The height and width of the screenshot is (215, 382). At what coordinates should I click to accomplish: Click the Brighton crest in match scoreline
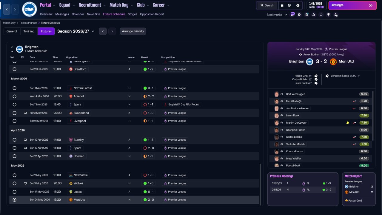coord(309,62)
